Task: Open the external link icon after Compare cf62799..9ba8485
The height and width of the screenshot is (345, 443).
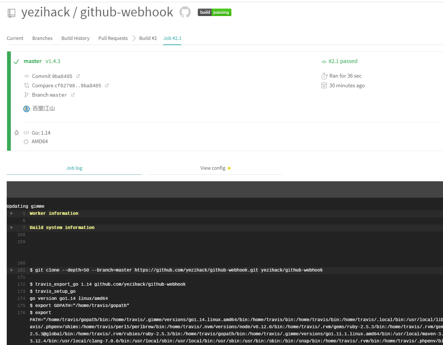Action: click(x=107, y=85)
